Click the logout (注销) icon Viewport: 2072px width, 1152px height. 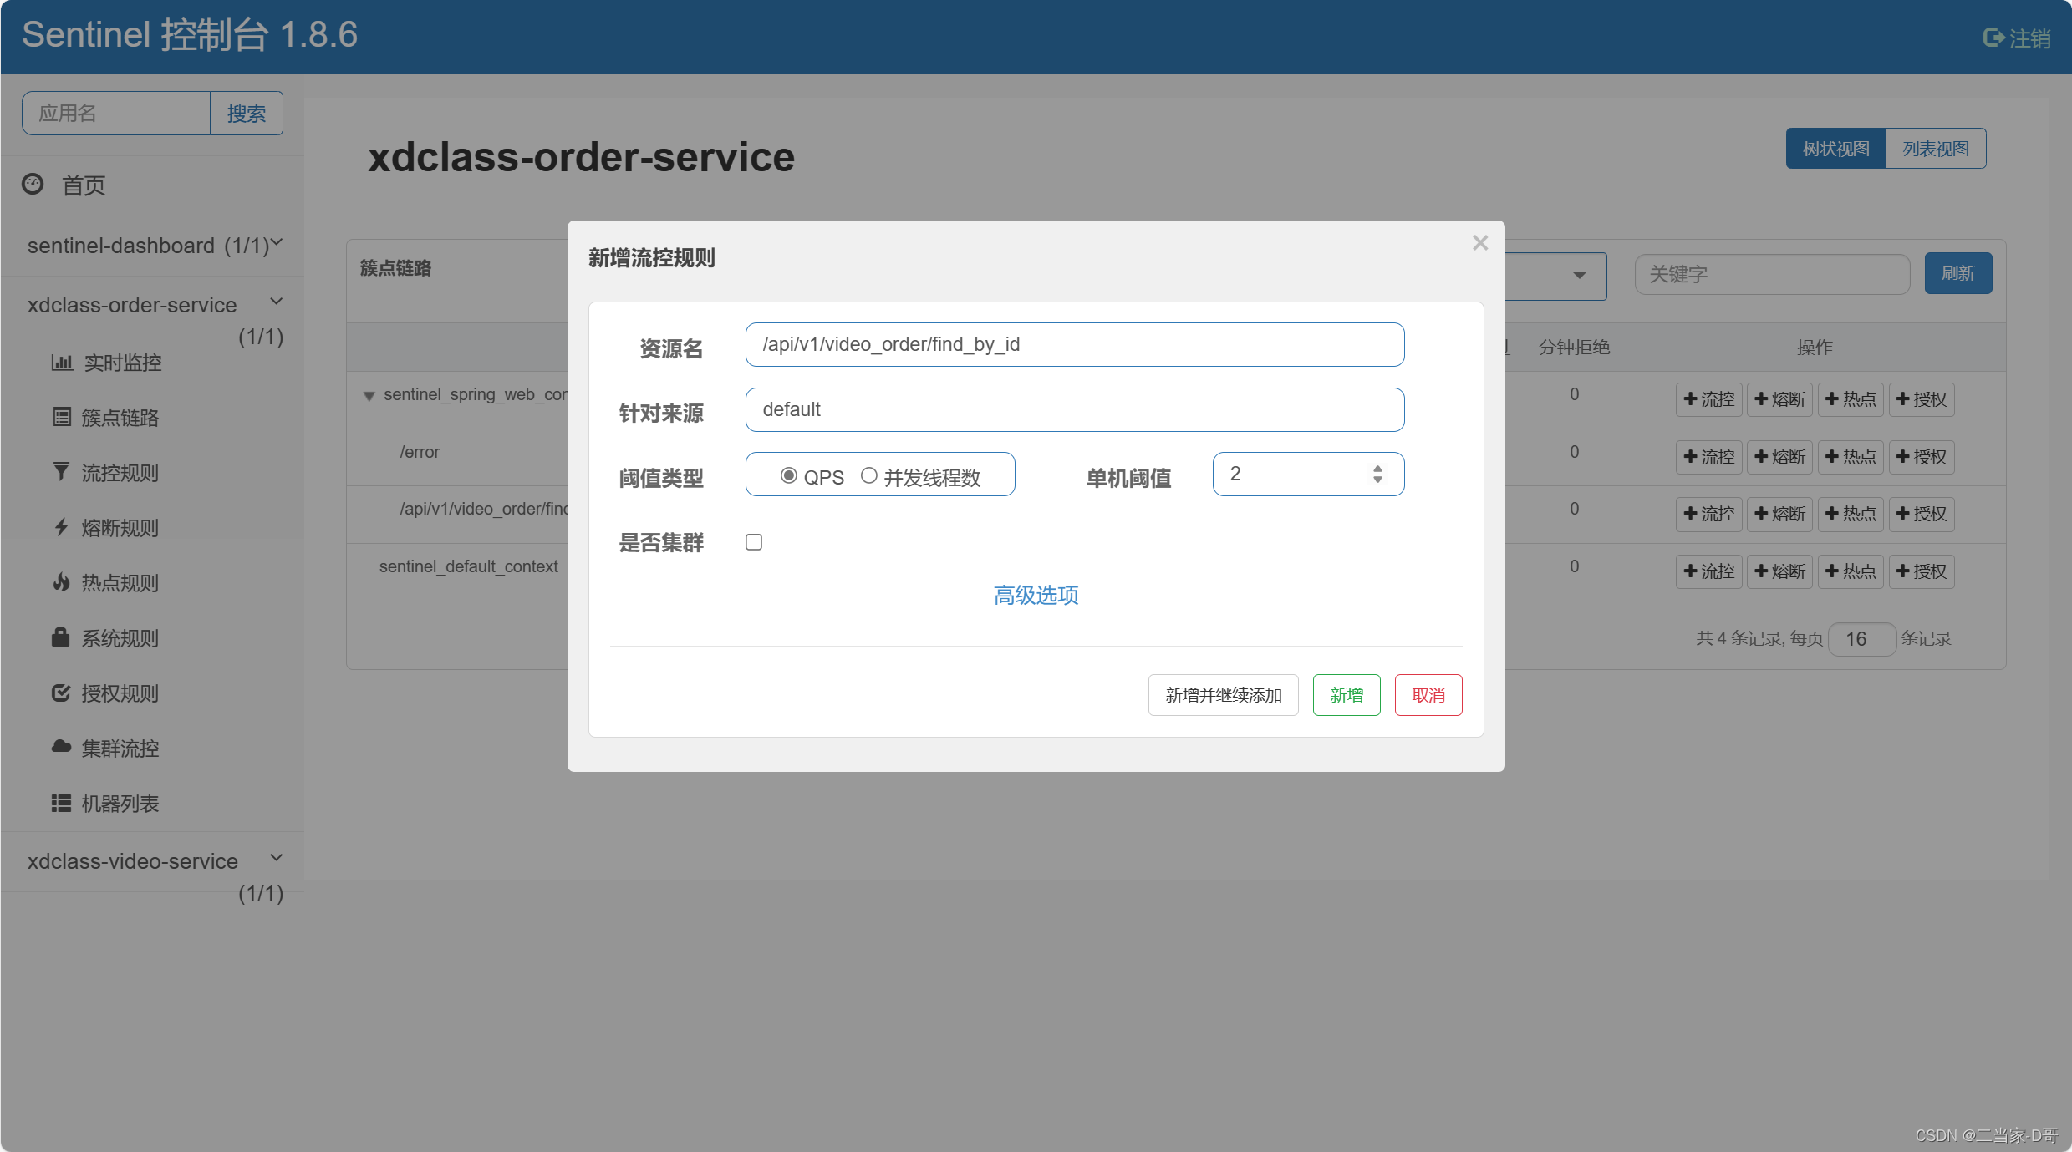pyautogui.click(x=1993, y=38)
